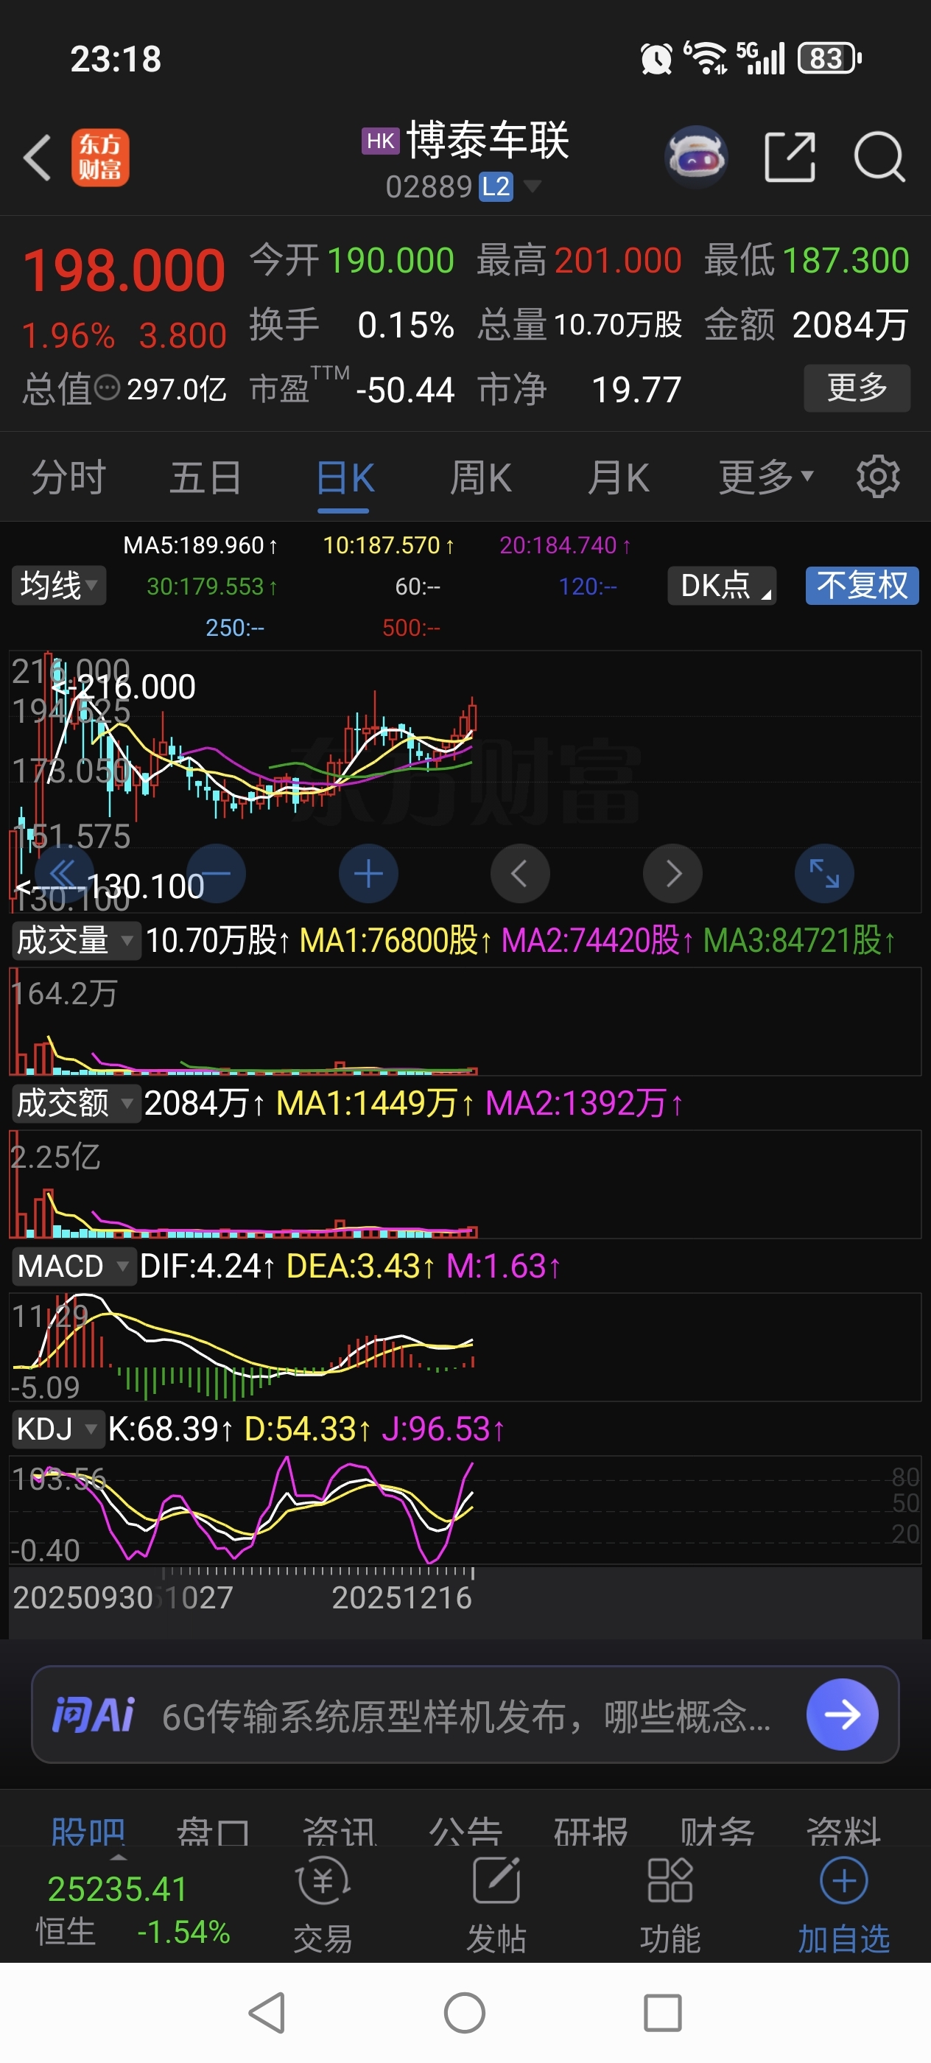Tap the 市净 19.77 value

(x=580, y=389)
